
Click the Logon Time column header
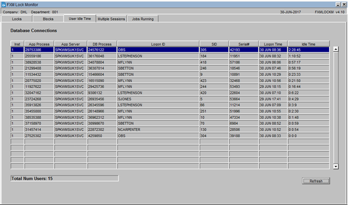coord(273,44)
